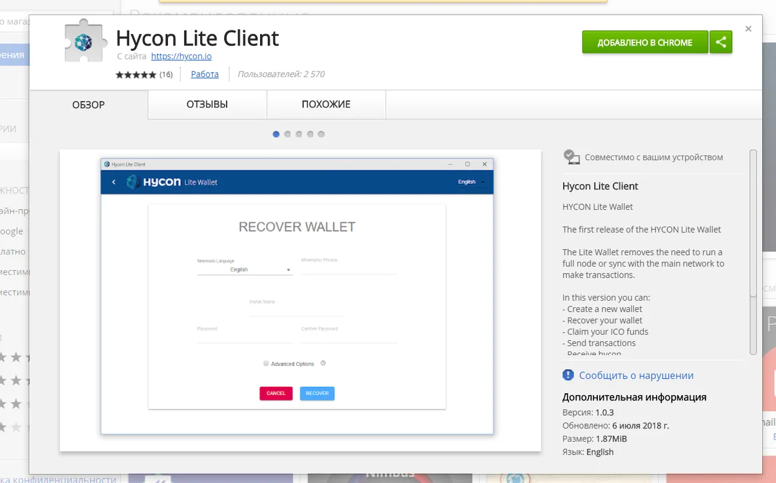Viewport: 776px width, 483px height.
Task: Click the green share icon button
Action: [x=721, y=42]
